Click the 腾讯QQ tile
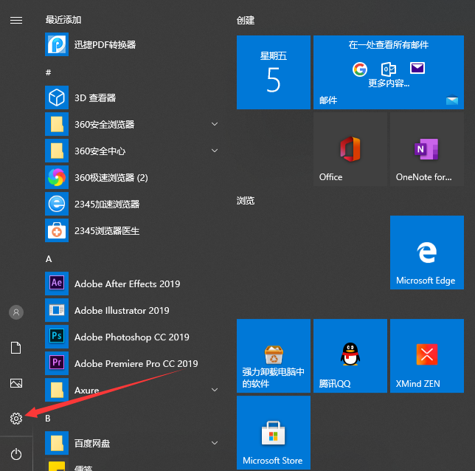The width and height of the screenshot is (475, 471). point(350,356)
